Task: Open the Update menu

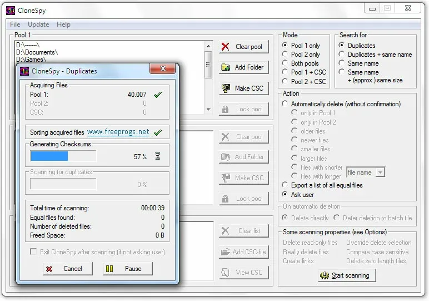Action: tap(38, 24)
